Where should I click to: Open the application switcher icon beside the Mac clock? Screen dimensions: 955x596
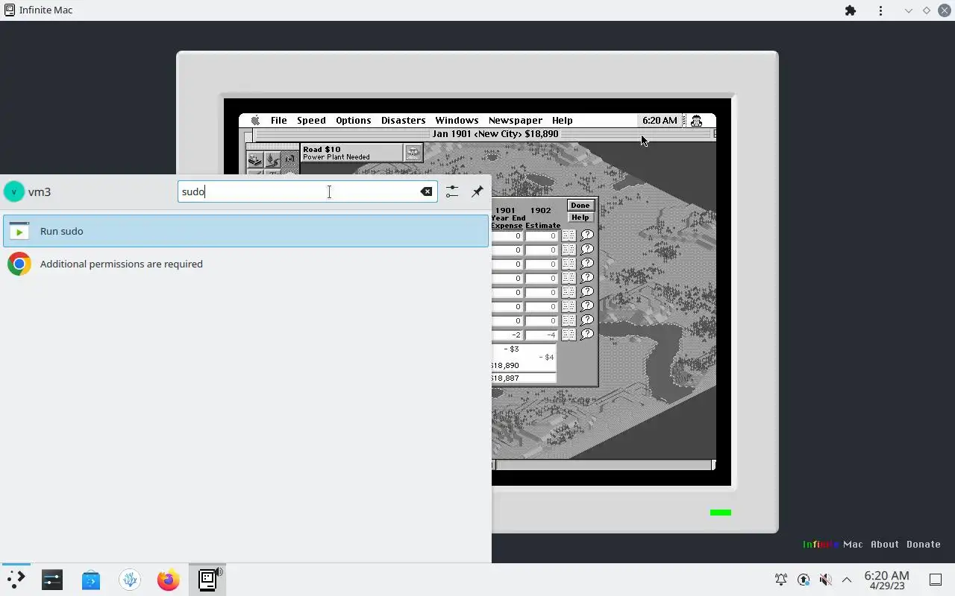(696, 121)
